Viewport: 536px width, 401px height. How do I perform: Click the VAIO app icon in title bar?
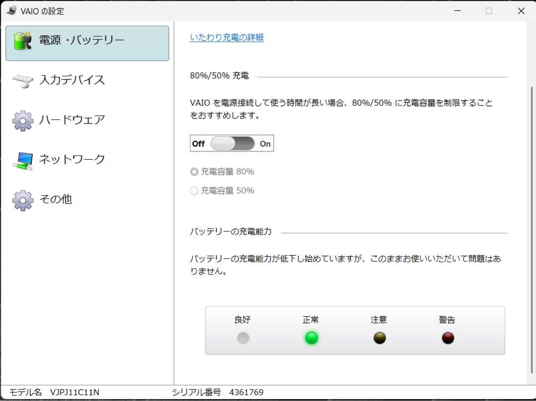pos(11,10)
